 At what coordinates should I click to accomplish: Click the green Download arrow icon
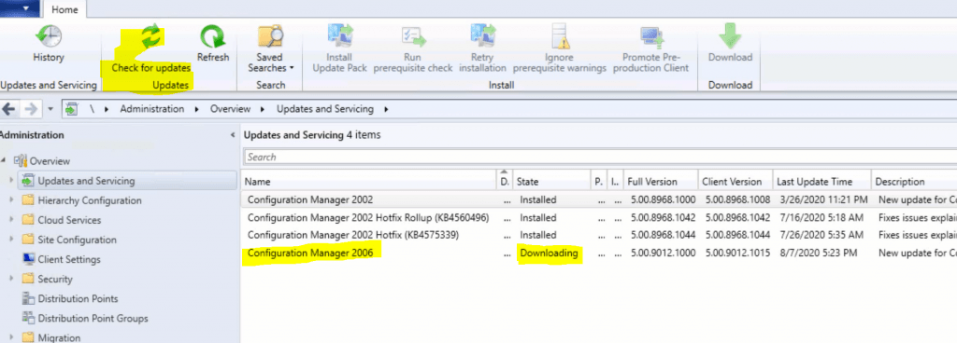click(x=729, y=35)
